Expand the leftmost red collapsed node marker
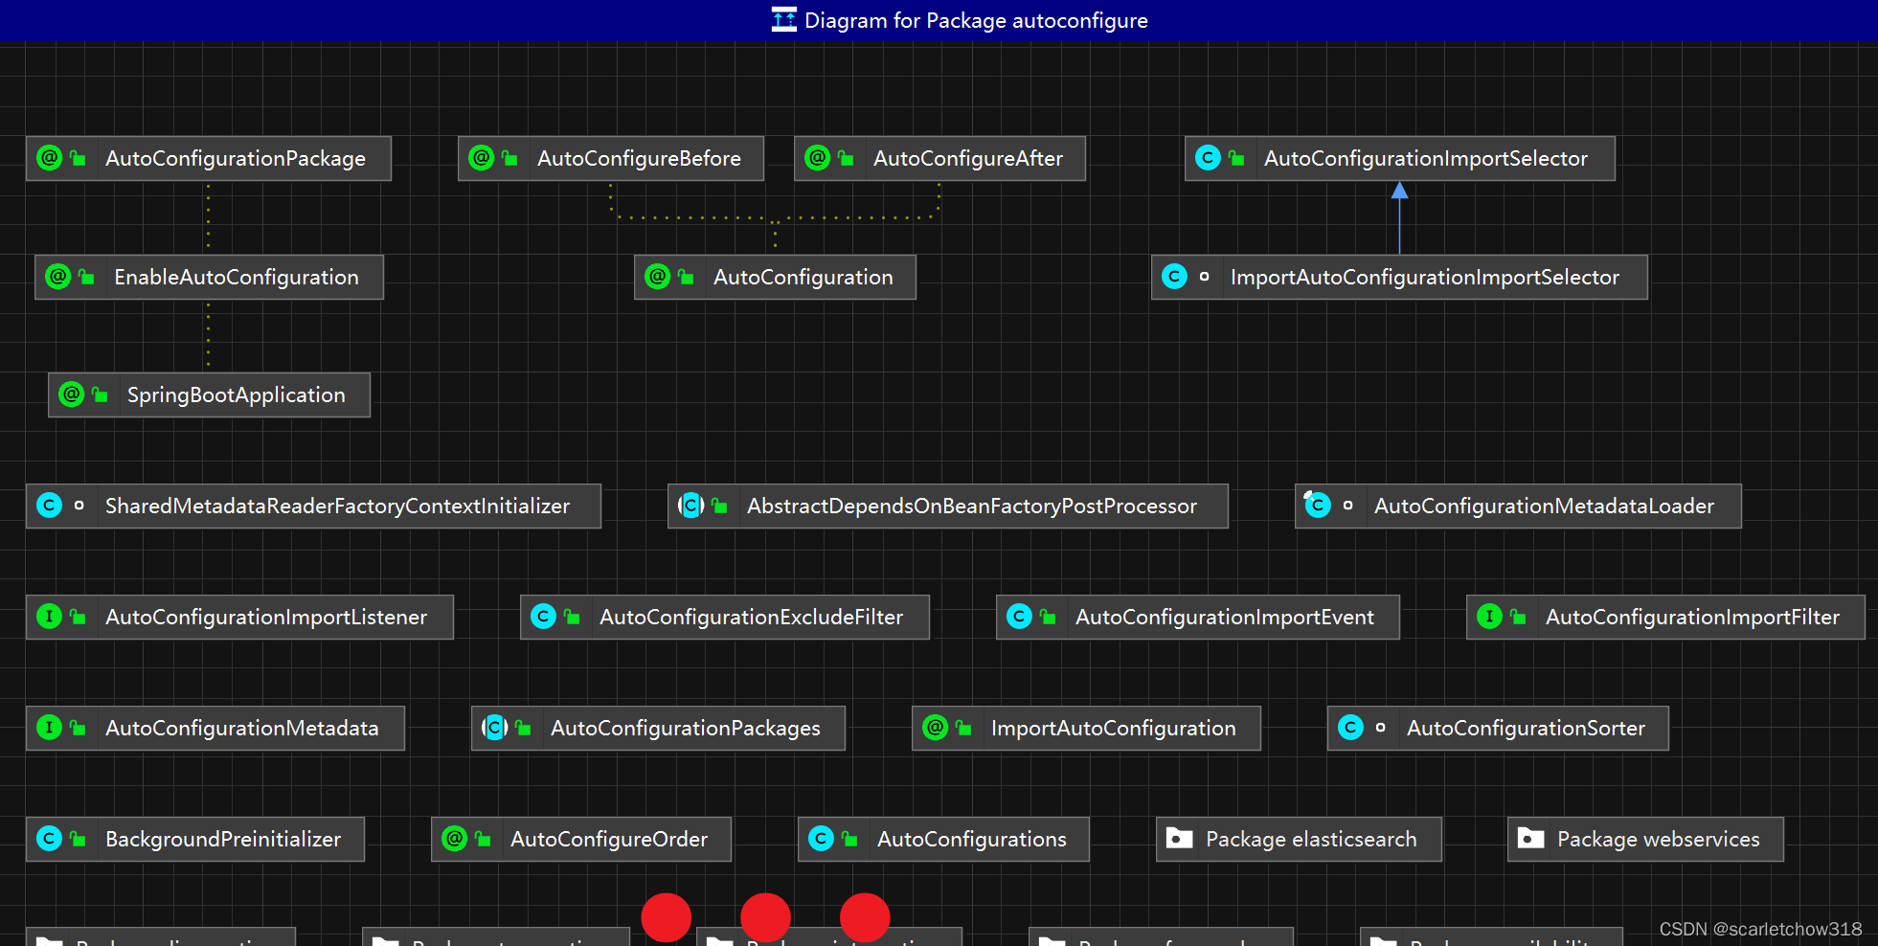1878x946 pixels. 666,917
